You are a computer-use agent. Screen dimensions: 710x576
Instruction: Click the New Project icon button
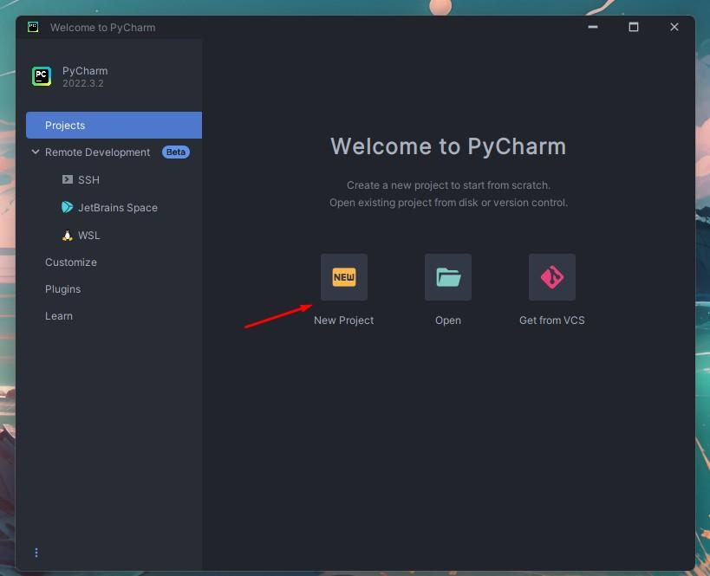343,277
